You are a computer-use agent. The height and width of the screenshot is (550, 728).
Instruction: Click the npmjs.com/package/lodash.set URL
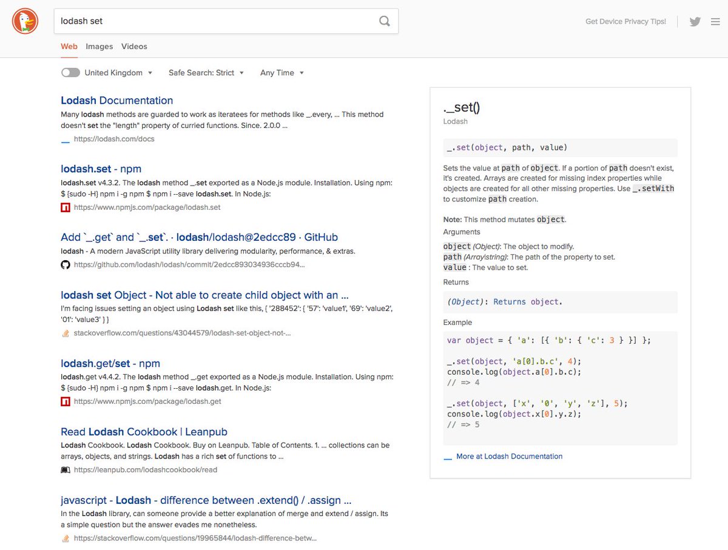(x=147, y=207)
